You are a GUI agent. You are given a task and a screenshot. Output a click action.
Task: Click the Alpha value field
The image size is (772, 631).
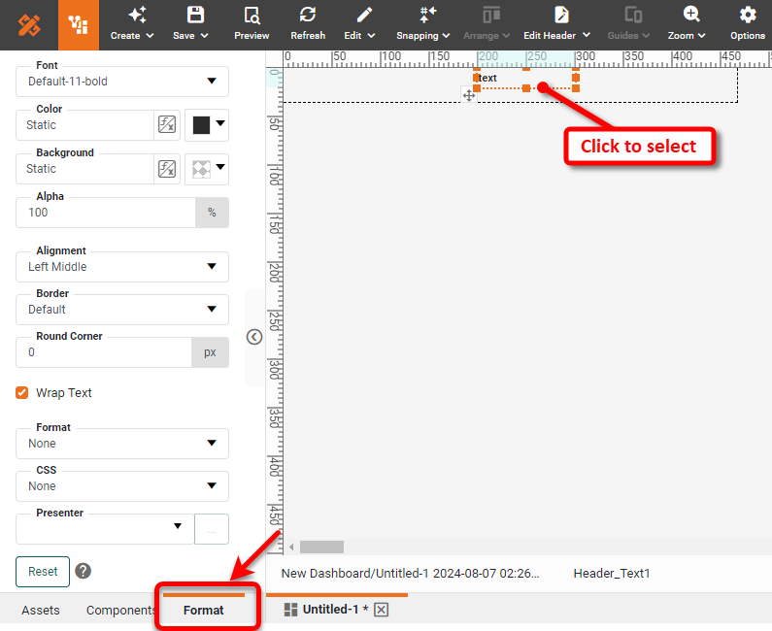(x=106, y=213)
